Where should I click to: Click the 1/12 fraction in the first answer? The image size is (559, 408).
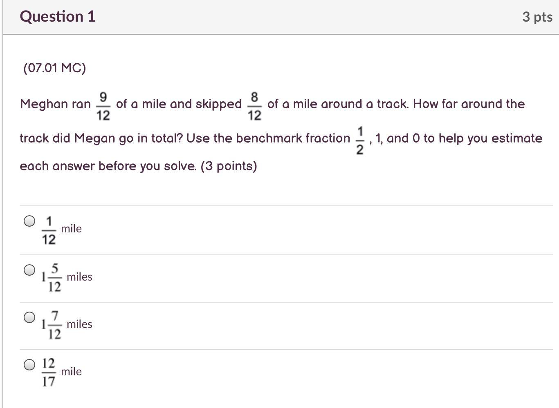(x=49, y=231)
